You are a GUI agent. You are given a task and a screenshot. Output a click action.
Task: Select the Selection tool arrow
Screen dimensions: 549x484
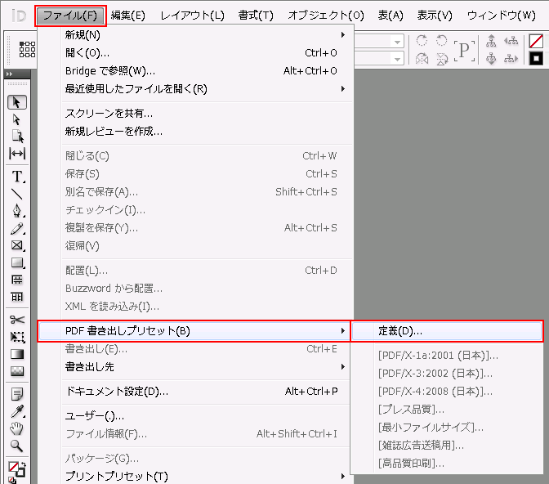pyautogui.click(x=17, y=102)
